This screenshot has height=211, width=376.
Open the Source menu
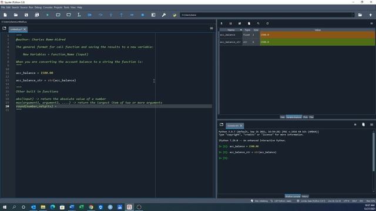pos(23,8)
